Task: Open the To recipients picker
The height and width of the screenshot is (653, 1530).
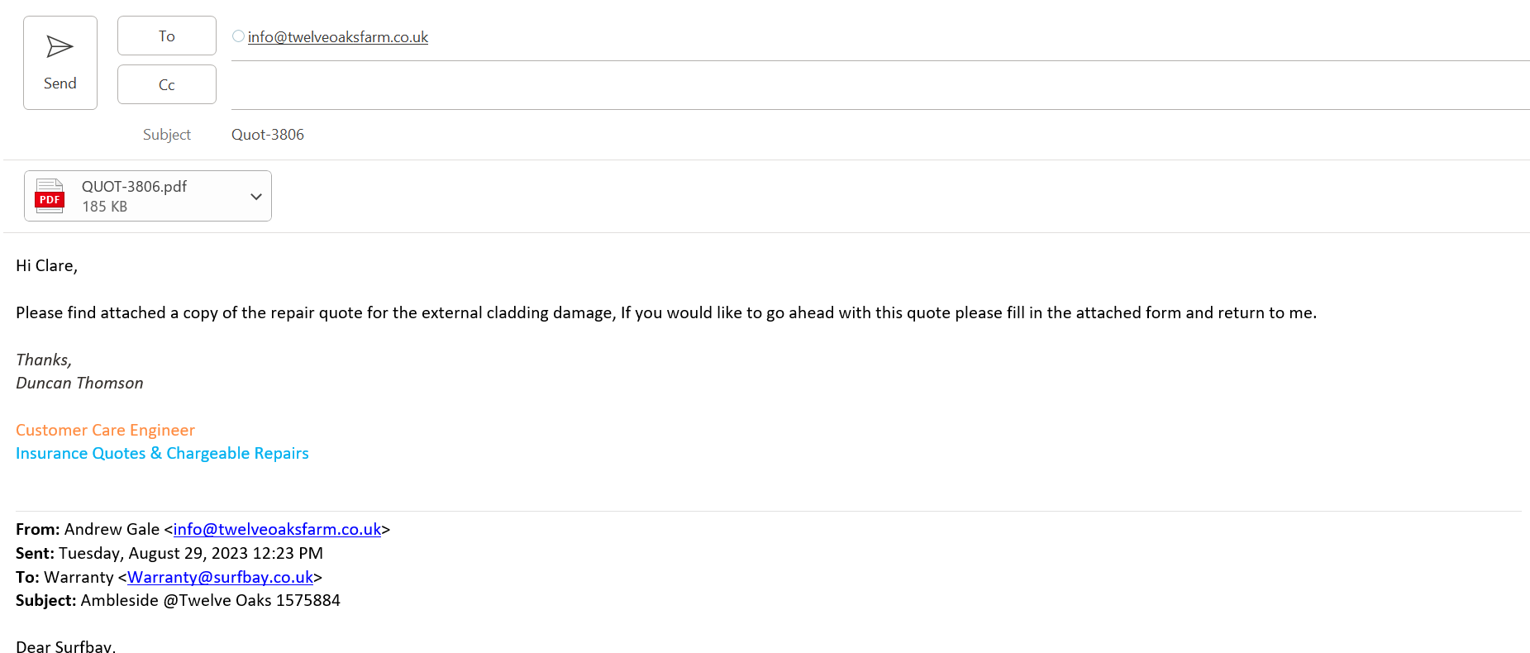Action: click(166, 36)
